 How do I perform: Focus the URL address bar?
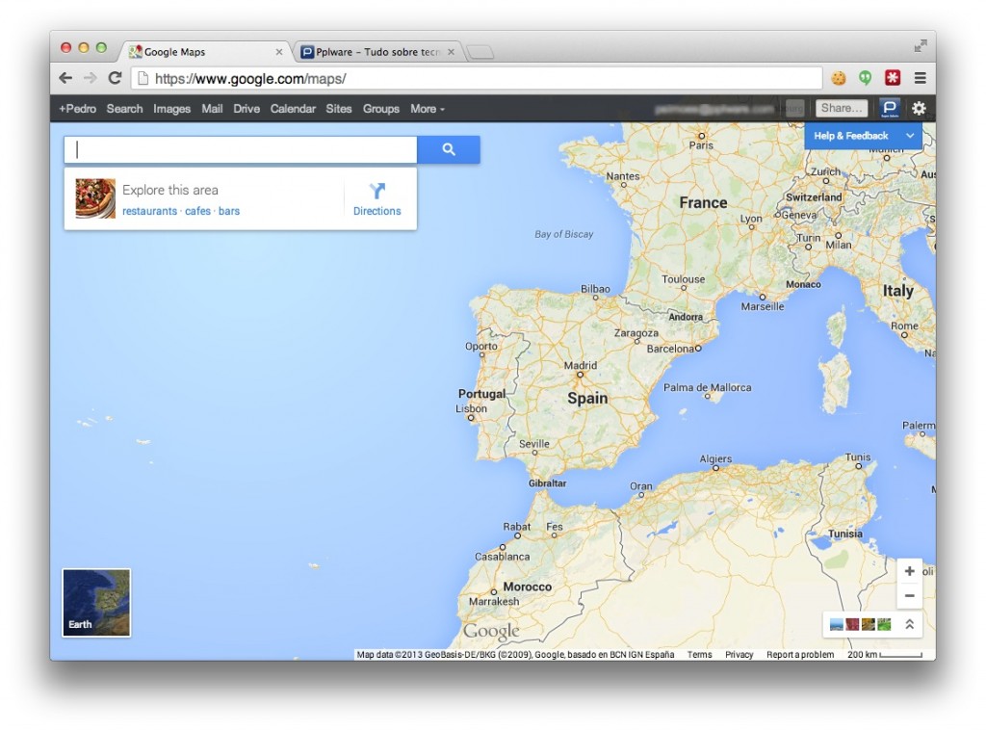tap(476, 79)
